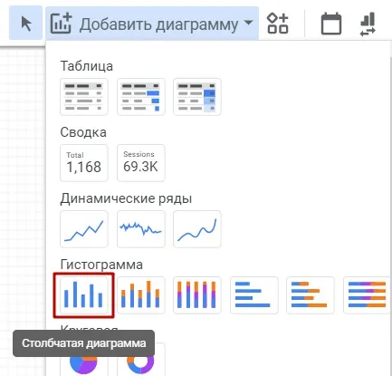Click the Динамические ряды section heading
Screen dimensions: 392x376
click(126, 198)
